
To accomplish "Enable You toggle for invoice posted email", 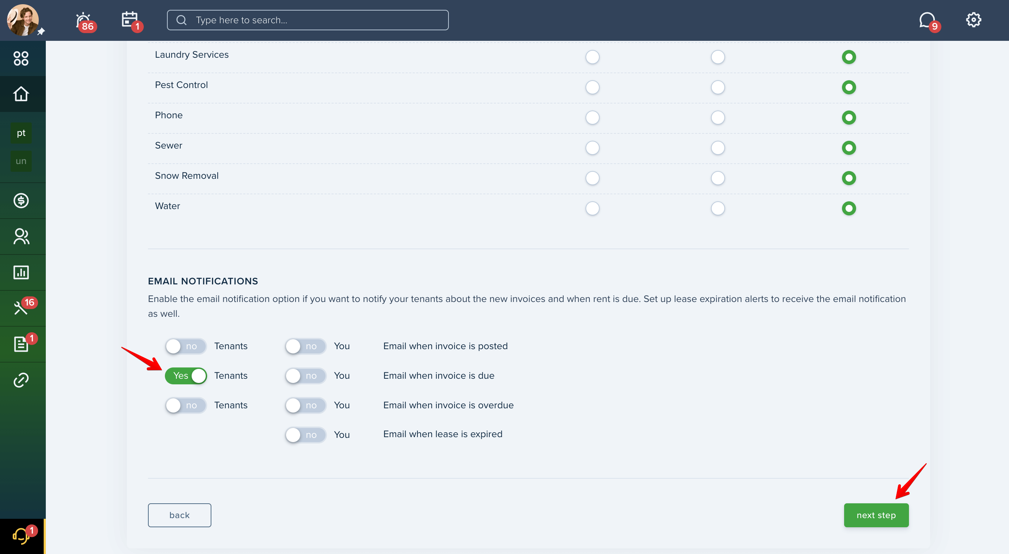I will point(305,346).
